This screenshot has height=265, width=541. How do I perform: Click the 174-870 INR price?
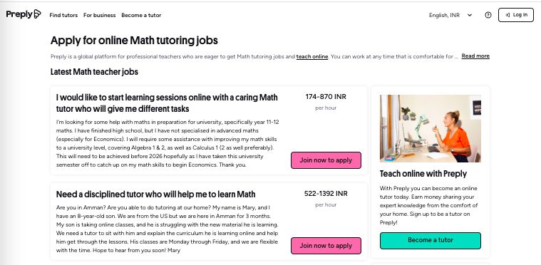click(326, 97)
